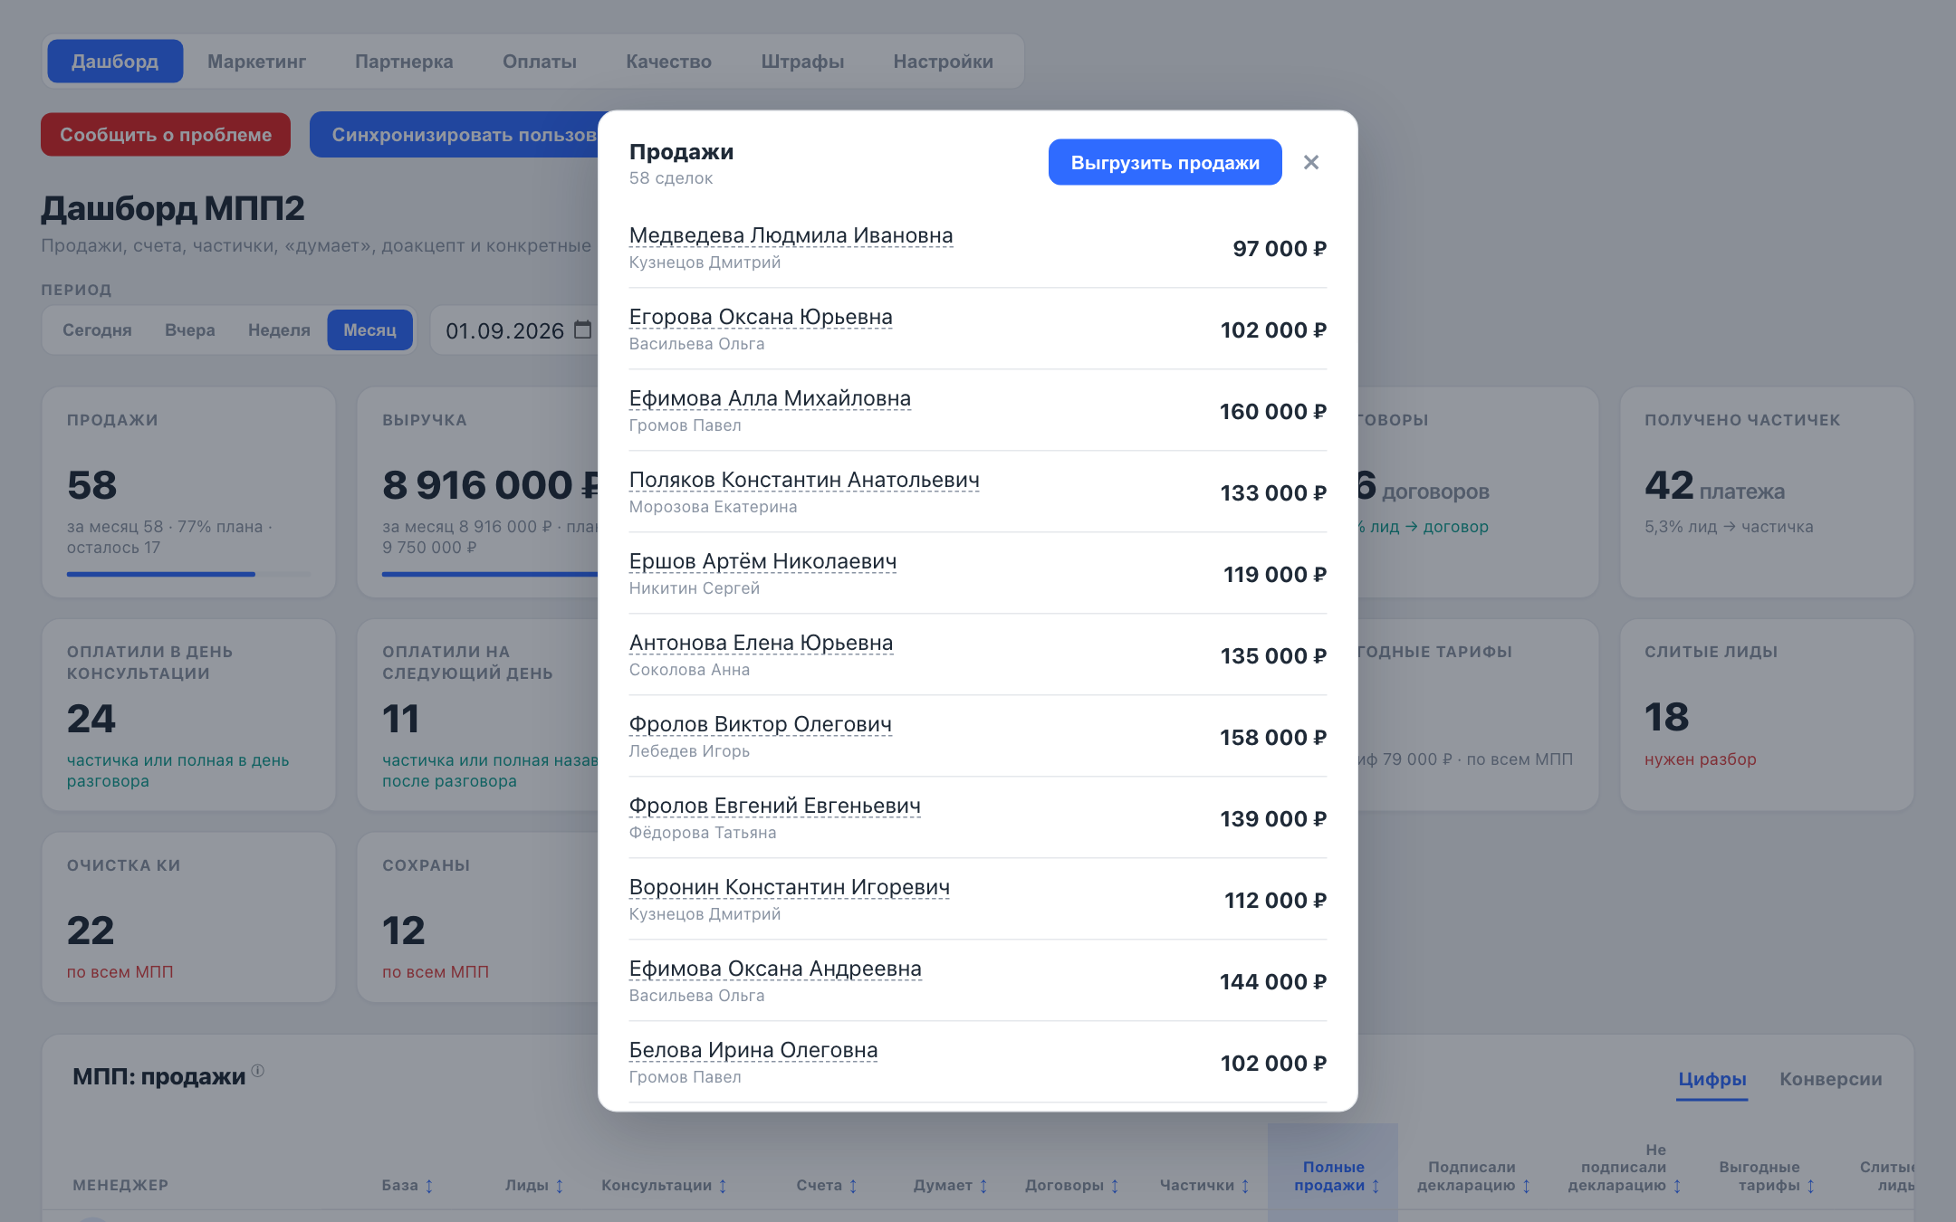Open the Партнерка tab
1956x1222 pixels.
pos(404,62)
